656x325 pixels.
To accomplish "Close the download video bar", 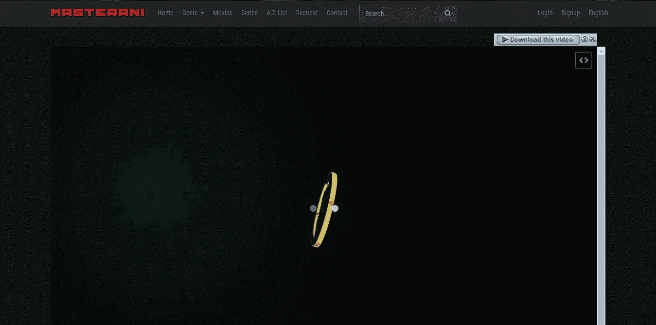I will (x=592, y=39).
